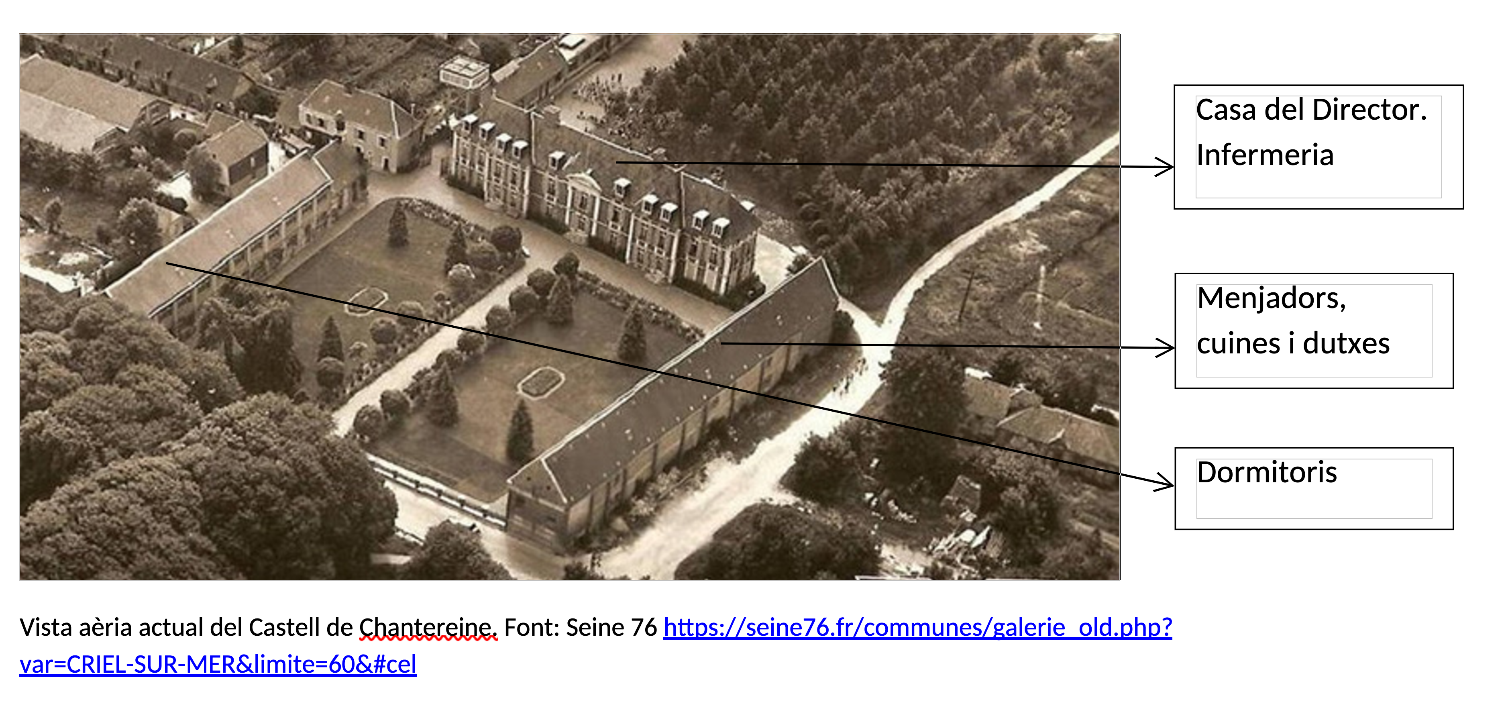
Task: Click the caption text 'Vista aèria actual'
Action: point(112,627)
